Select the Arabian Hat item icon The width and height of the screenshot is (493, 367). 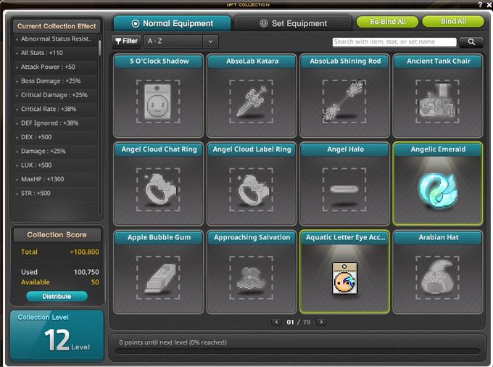pyautogui.click(x=437, y=278)
